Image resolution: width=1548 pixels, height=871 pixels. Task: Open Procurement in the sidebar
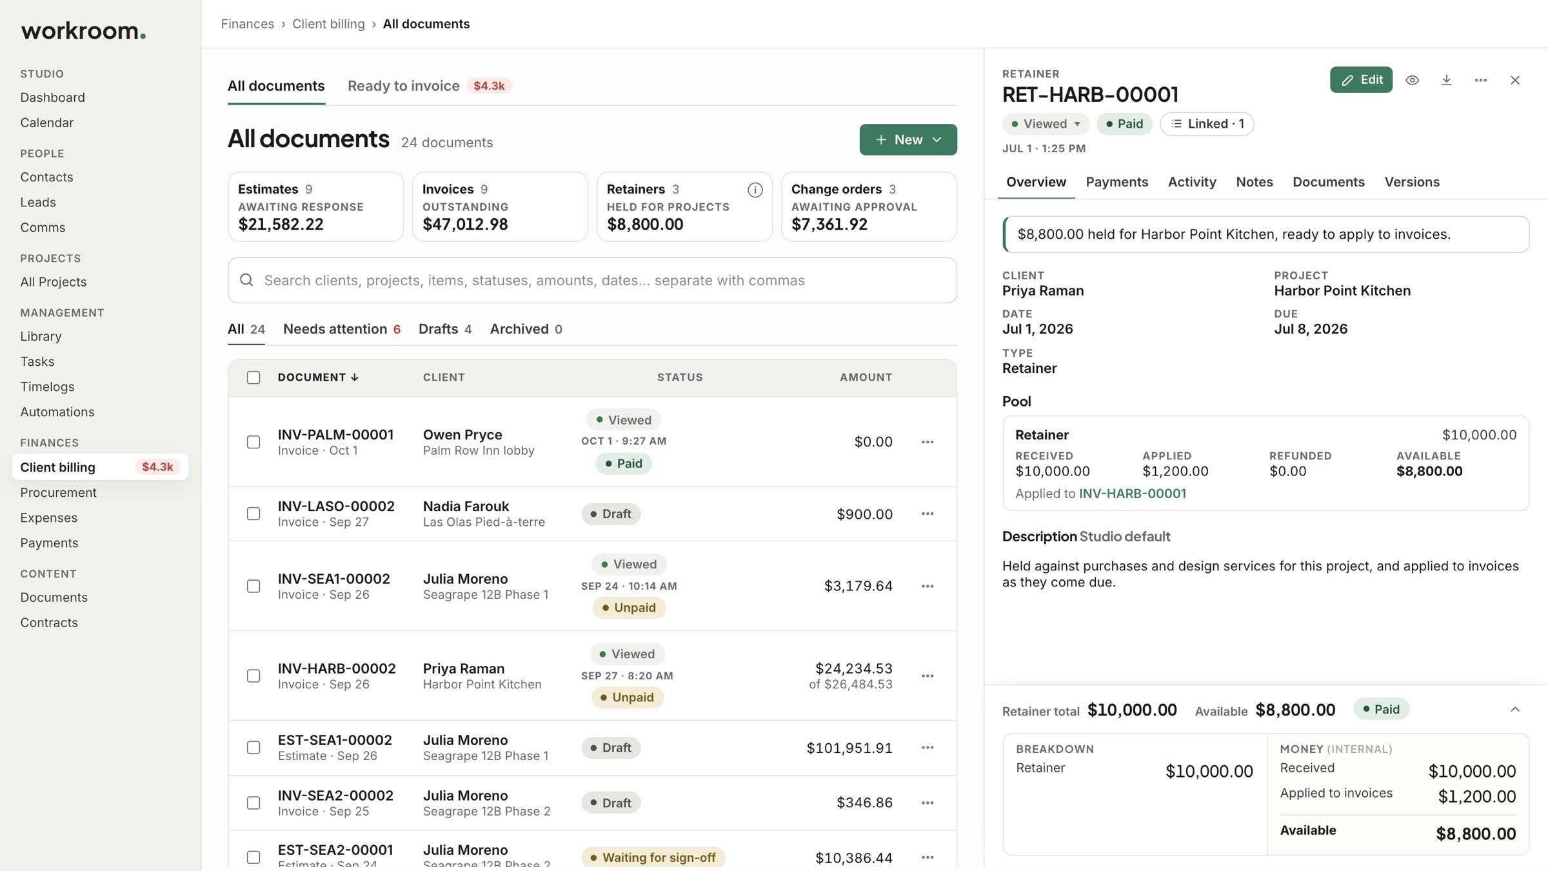pyautogui.click(x=58, y=492)
